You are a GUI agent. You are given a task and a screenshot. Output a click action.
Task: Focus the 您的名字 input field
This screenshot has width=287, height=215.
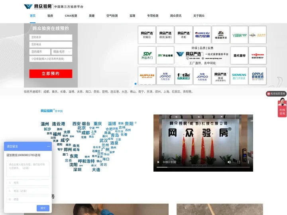(x=51, y=37)
